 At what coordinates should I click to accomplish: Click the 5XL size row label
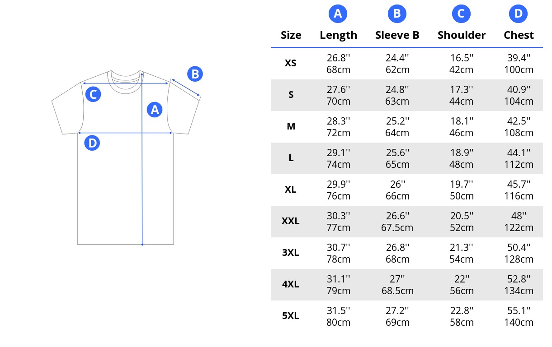pyautogui.click(x=291, y=316)
